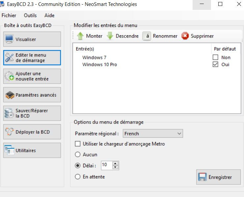Increase the delay value with up arrow
Viewport: 244px width, 197px height.
(115, 163)
